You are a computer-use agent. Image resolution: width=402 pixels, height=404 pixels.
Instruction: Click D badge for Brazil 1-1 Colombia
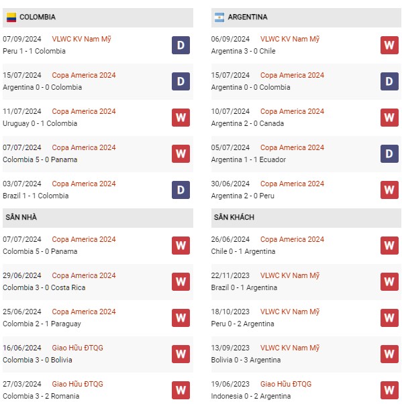tap(181, 190)
